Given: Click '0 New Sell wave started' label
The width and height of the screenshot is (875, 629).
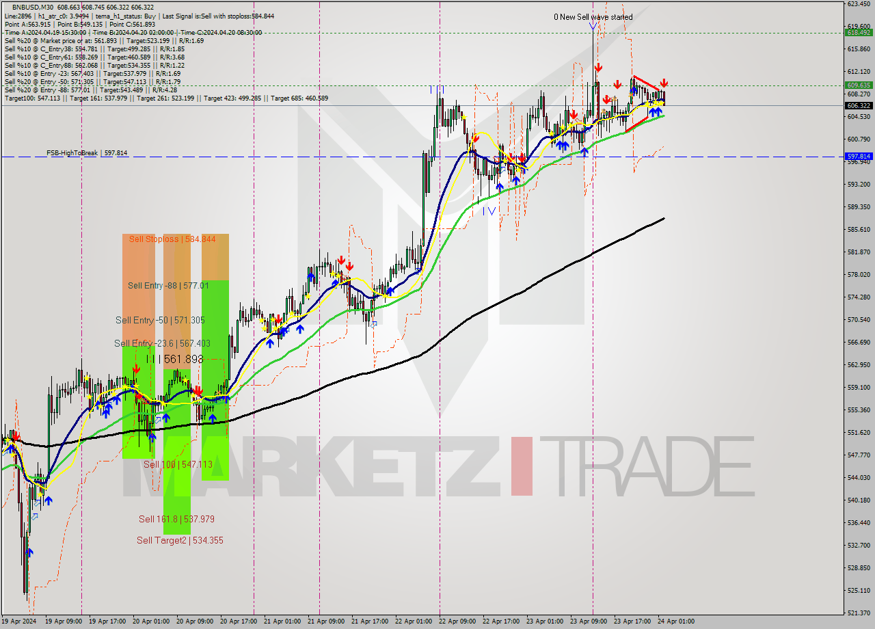Looking at the screenshot, I should [593, 17].
